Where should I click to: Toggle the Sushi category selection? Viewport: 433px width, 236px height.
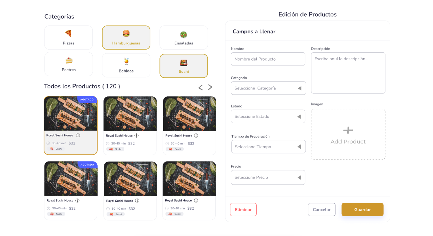point(184,66)
